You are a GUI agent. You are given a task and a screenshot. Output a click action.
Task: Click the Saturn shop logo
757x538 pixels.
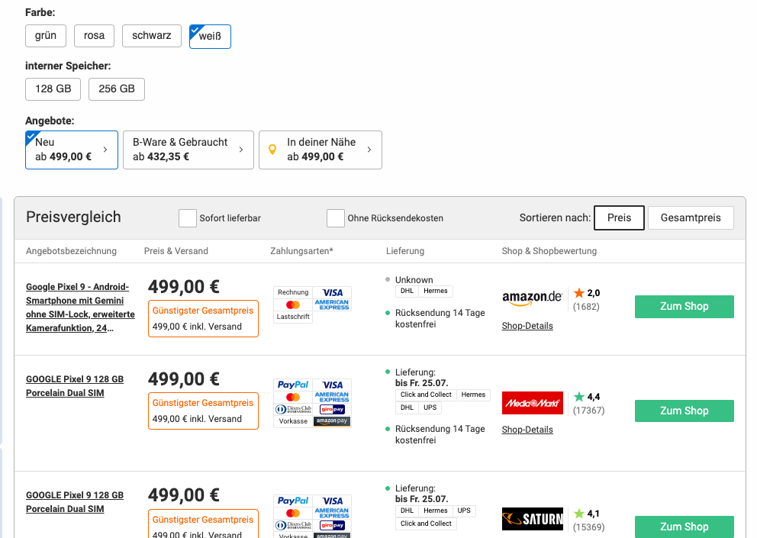pos(533,519)
